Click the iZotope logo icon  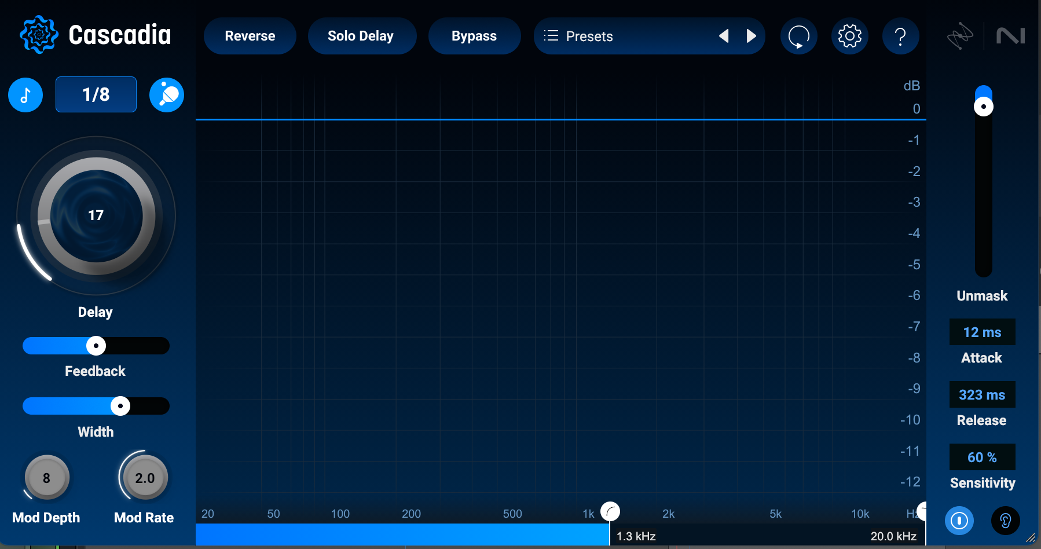961,36
